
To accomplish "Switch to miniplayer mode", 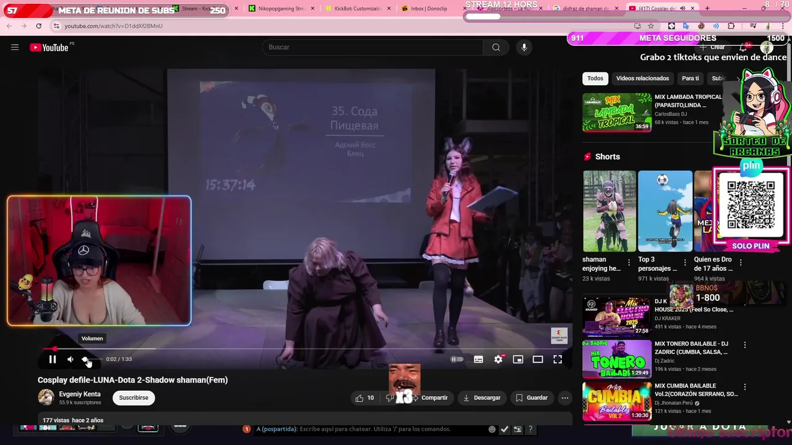I will tap(518, 359).
